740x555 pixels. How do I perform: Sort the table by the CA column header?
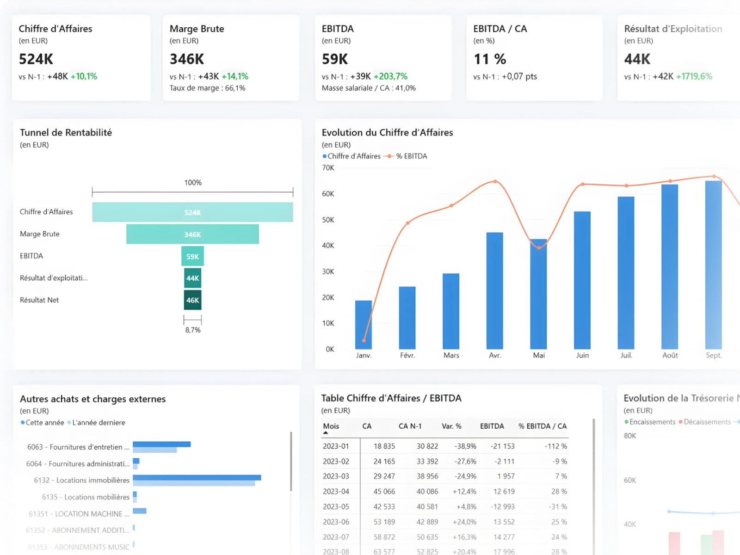367,426
